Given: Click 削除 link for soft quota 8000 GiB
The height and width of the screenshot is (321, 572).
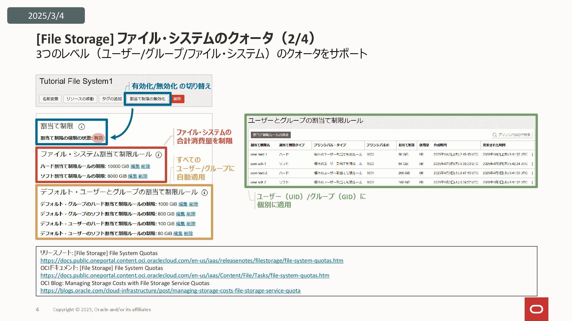Looking at the screenshot, I should (143, 176).
